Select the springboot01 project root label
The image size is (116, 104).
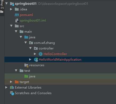[26, 4]
